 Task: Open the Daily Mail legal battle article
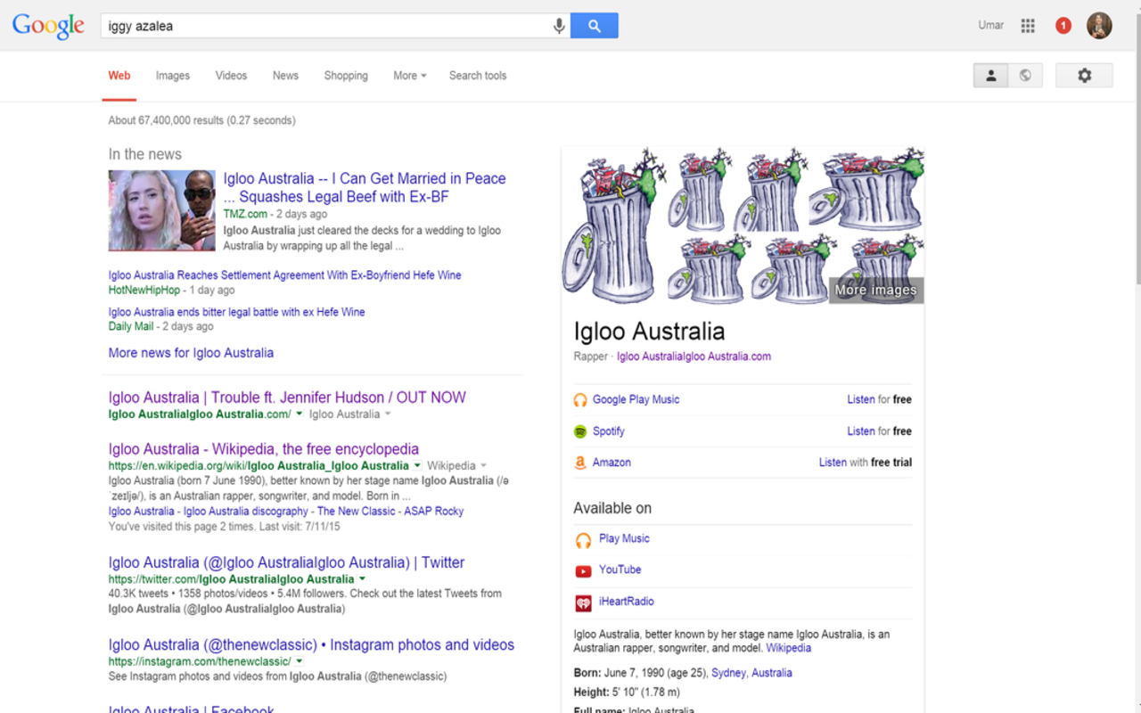(x=236, y=312)
